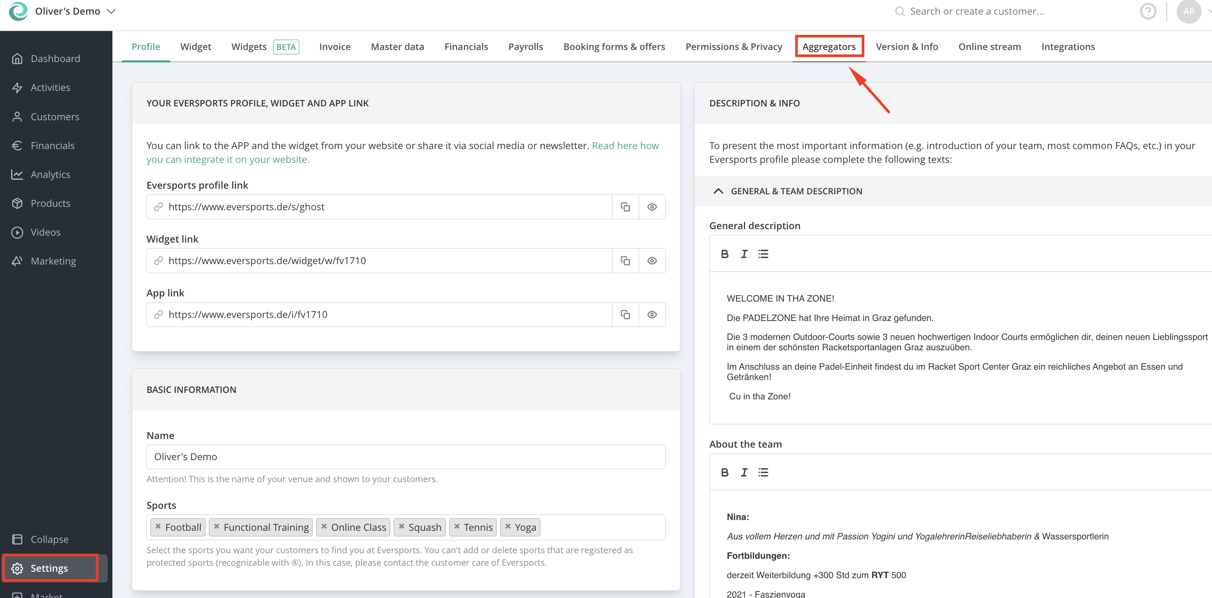This screenshot has width=1212, height=598.
Task: Open the Financials settings tab
Action: [466, 47]
